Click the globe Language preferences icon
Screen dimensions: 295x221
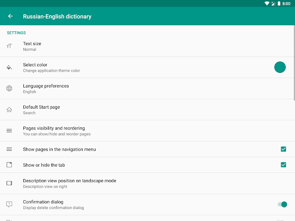[9, 88]
